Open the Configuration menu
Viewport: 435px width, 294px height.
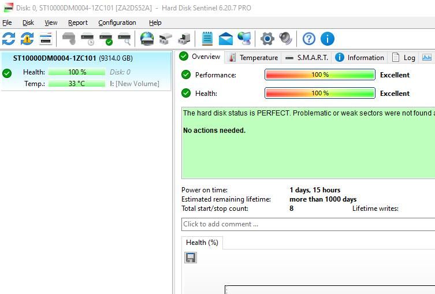(117, 23)
